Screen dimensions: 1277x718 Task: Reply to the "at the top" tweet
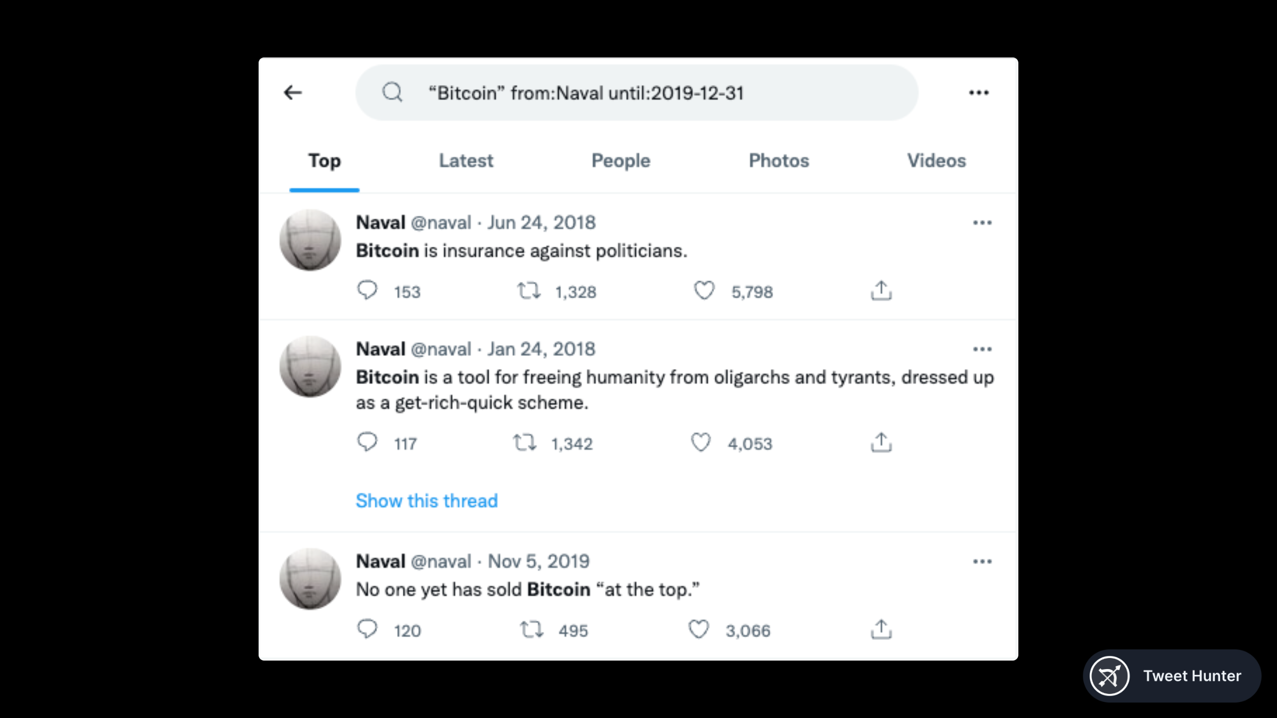[367, 629]
